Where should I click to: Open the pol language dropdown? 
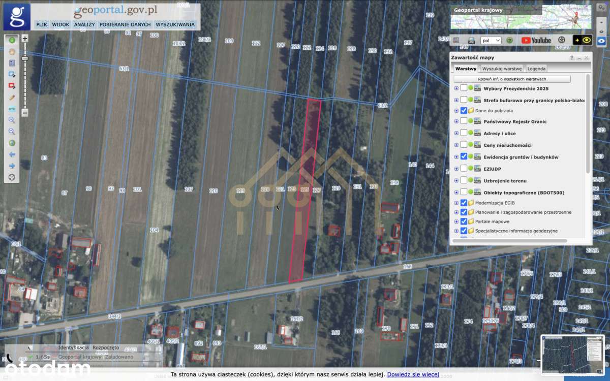(491, 40)
